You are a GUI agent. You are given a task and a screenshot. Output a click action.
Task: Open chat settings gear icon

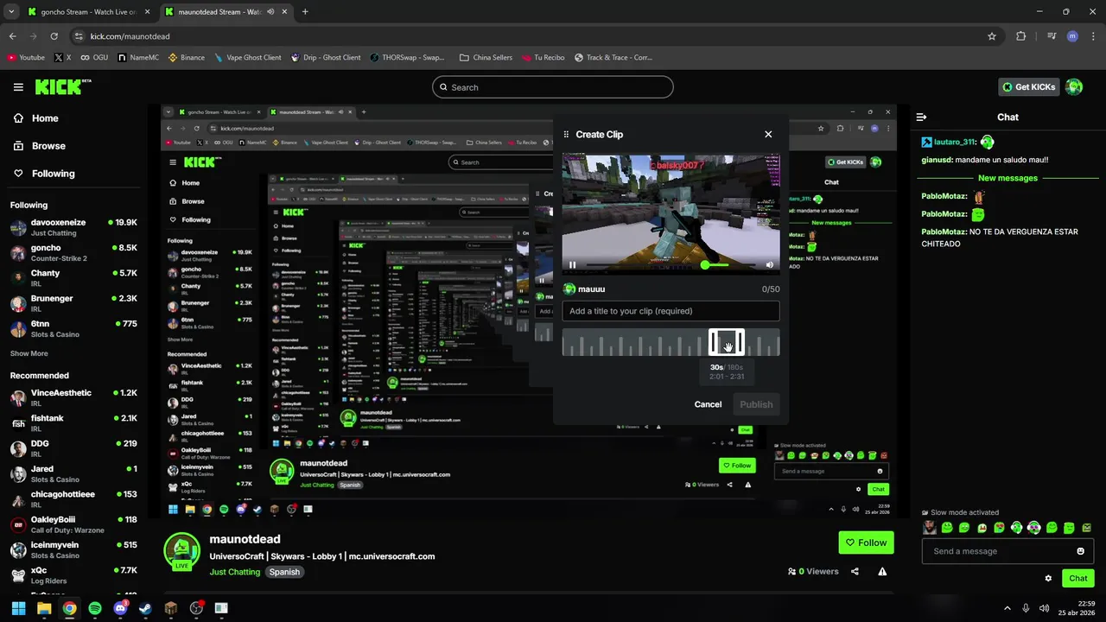click(x=1048, y=578)
